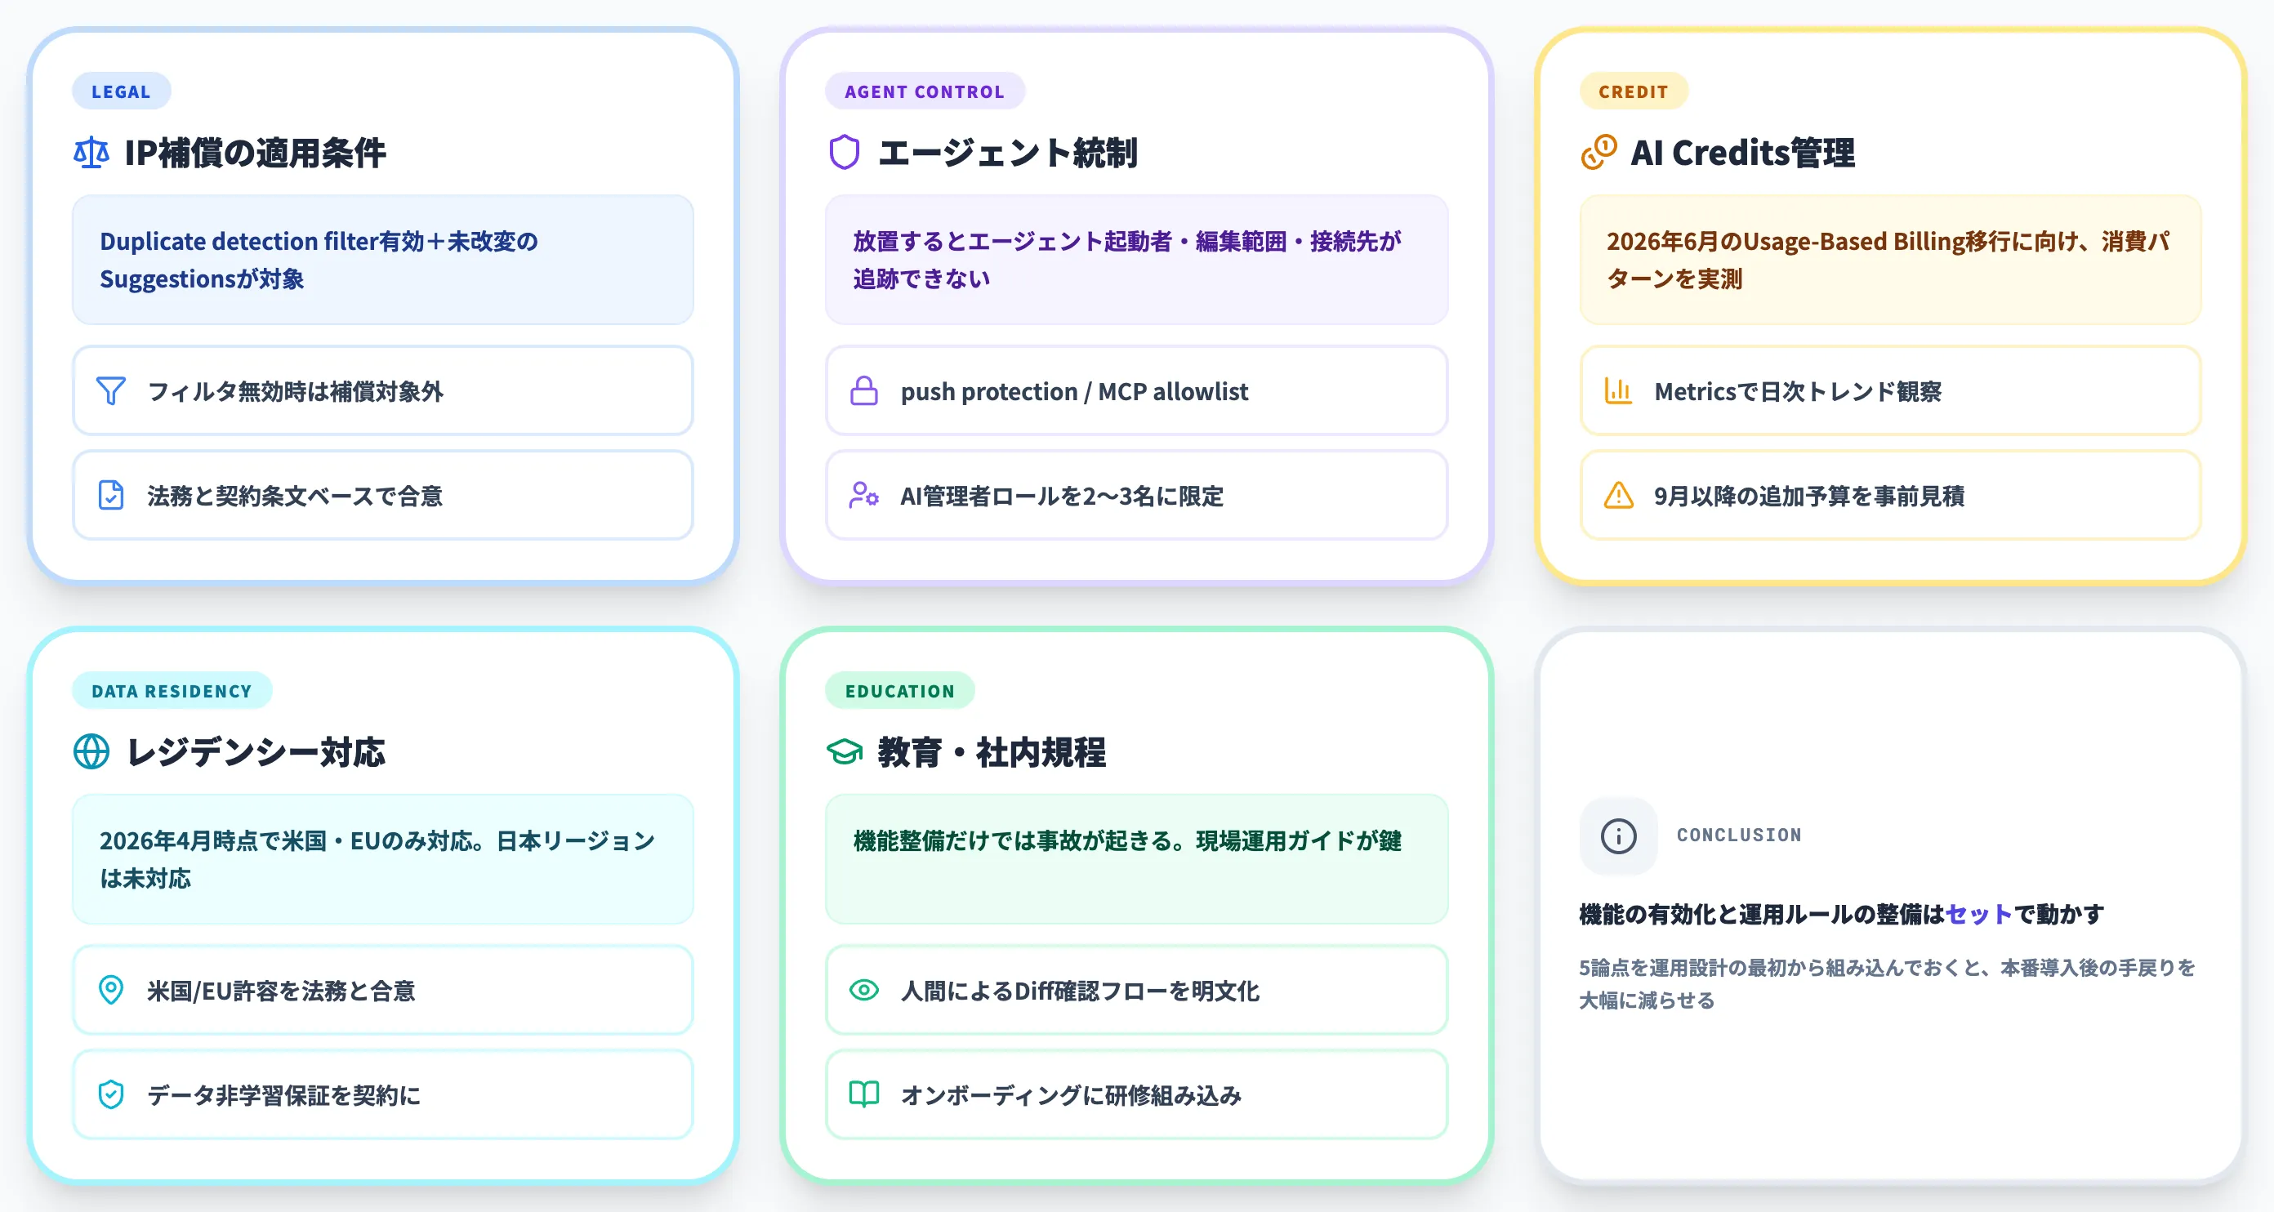Screen dimensions: 2274x1212
Task: Click the 放置するとエージェント起動者 summary box
Action: 1136,260
